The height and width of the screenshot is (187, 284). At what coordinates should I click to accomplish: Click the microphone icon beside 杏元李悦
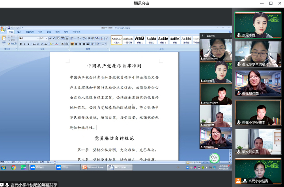click(x=239, y=35)
